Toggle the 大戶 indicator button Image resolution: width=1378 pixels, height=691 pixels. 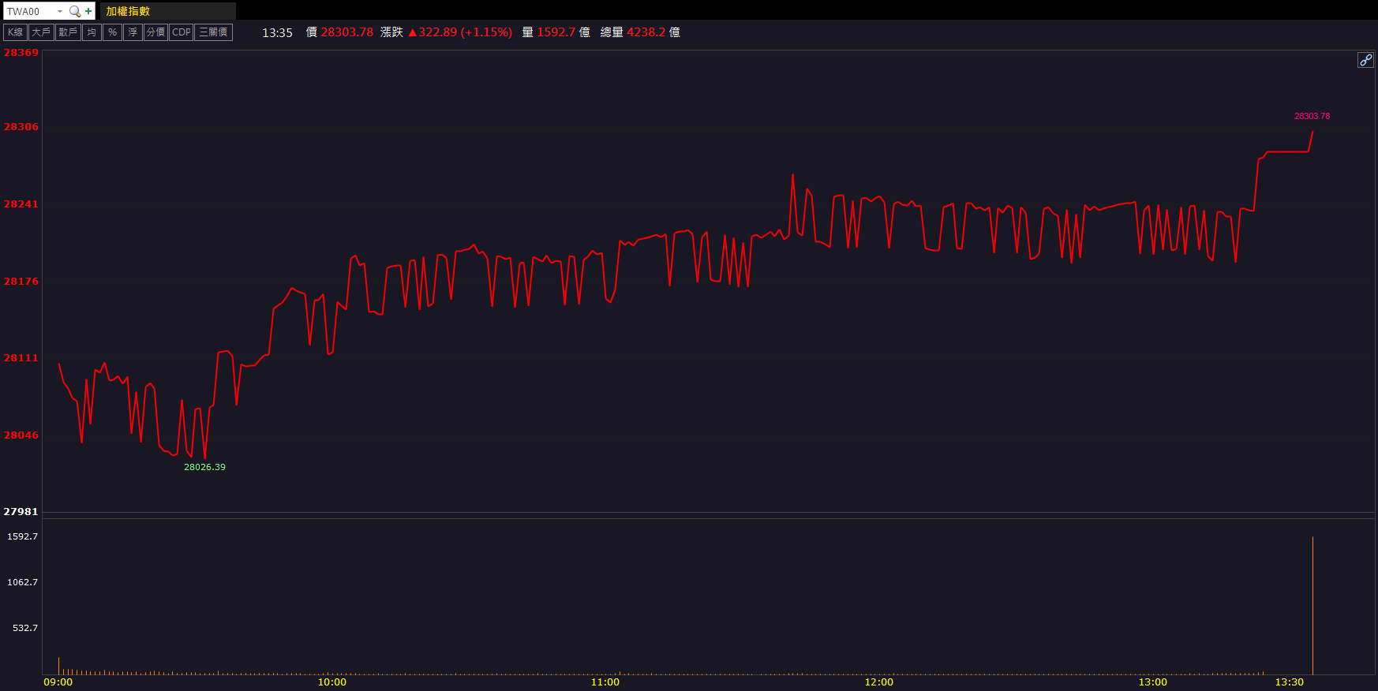pos(41,32)
